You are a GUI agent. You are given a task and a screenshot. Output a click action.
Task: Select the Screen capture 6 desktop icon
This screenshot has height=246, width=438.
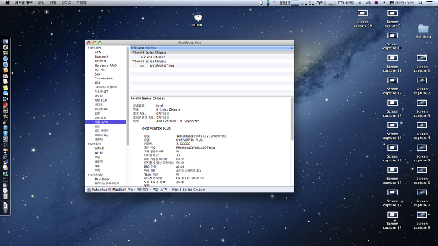tap(422, 170)
